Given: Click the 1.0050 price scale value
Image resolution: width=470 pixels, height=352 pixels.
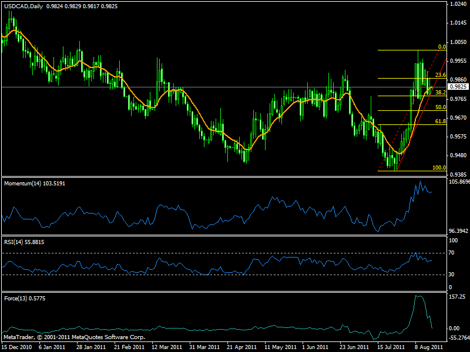Looking at the screenshot, I should (459, 42).
